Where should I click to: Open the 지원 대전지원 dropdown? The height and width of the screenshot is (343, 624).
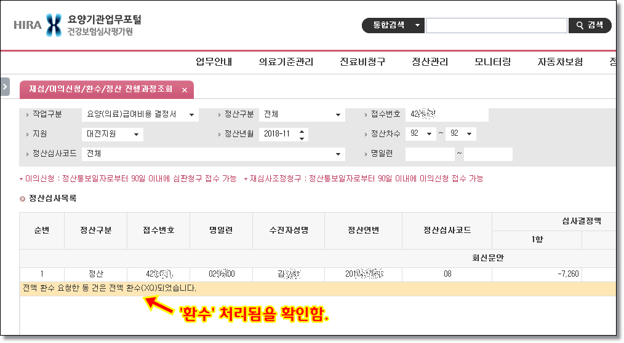point(113,135)
